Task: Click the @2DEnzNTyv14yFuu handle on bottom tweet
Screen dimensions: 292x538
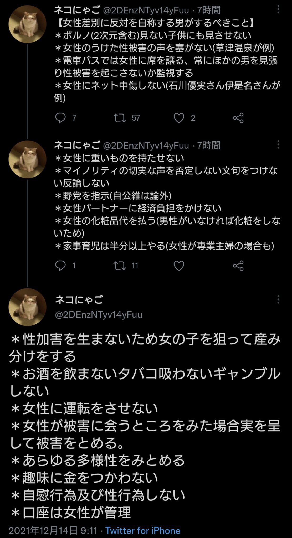Action: click(x=99, y=314)
